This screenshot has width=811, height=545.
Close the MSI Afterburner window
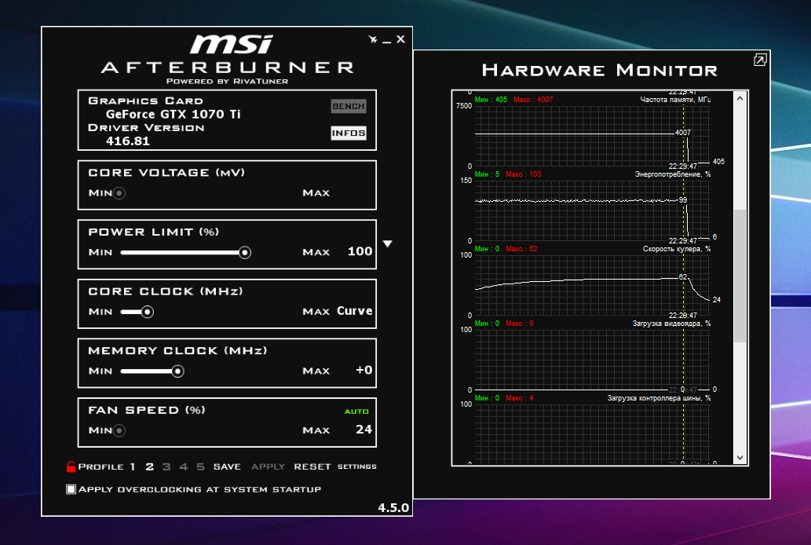(x=401, y=39)
